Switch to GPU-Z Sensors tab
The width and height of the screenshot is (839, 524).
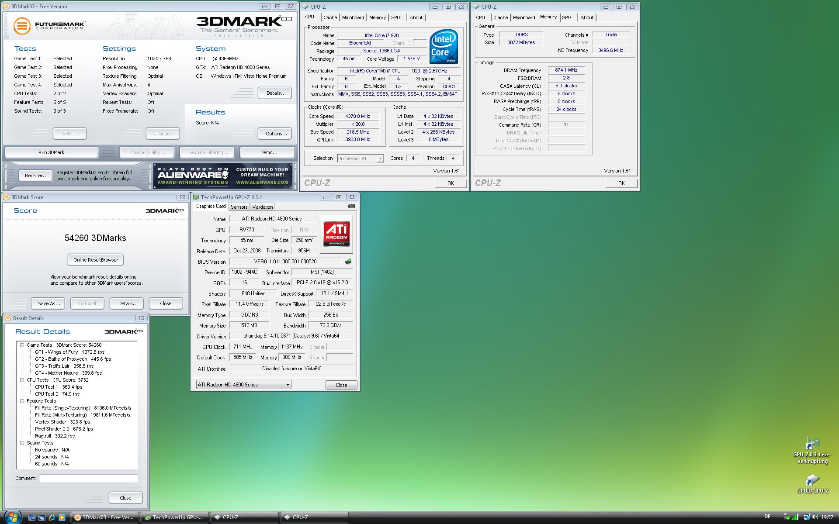239,207
